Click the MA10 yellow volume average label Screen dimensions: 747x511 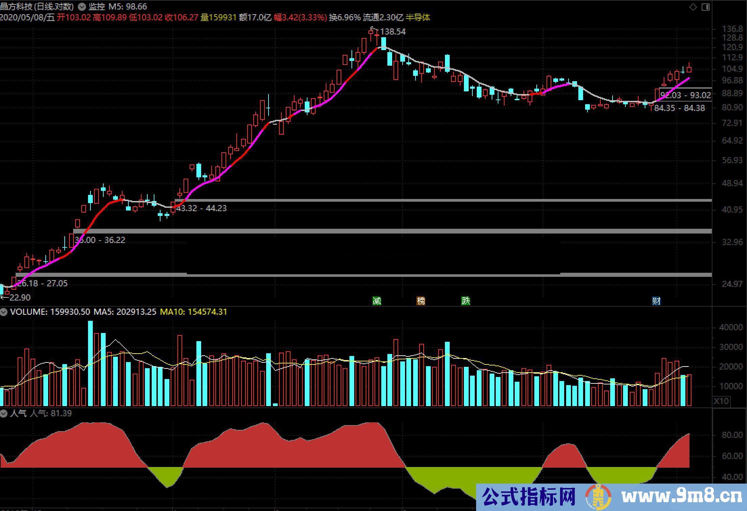pos(193,312)
